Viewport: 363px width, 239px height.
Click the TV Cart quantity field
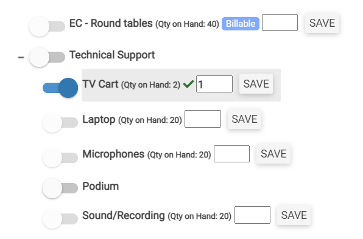coord(214,84)
